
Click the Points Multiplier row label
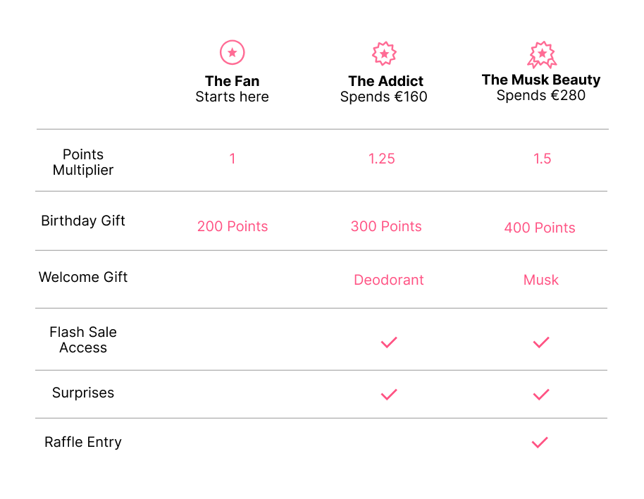tap(83, 162)
